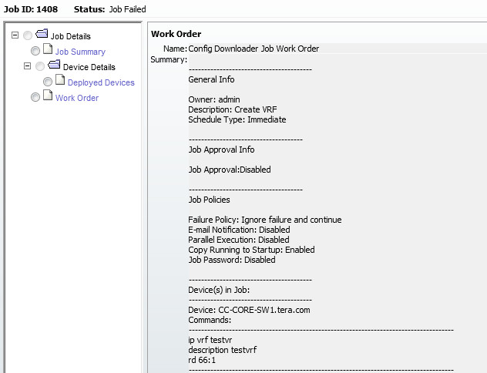Screen dimensions: 487x373
Task: Collapse the Job Details tree node
Action: pos(15,35)
